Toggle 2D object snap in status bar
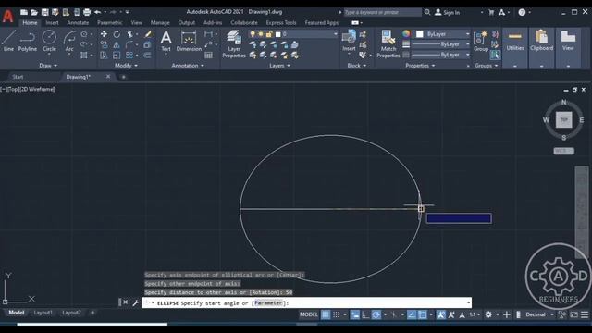The image size is (592, 333). click(x=422, y=314)
